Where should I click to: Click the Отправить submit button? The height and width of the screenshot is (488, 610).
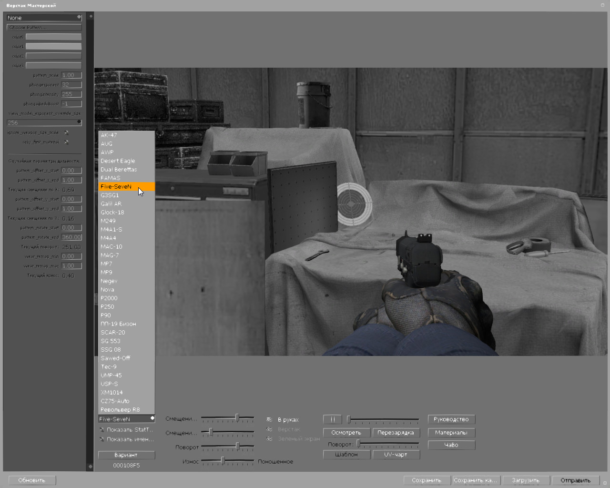(575, 480)
